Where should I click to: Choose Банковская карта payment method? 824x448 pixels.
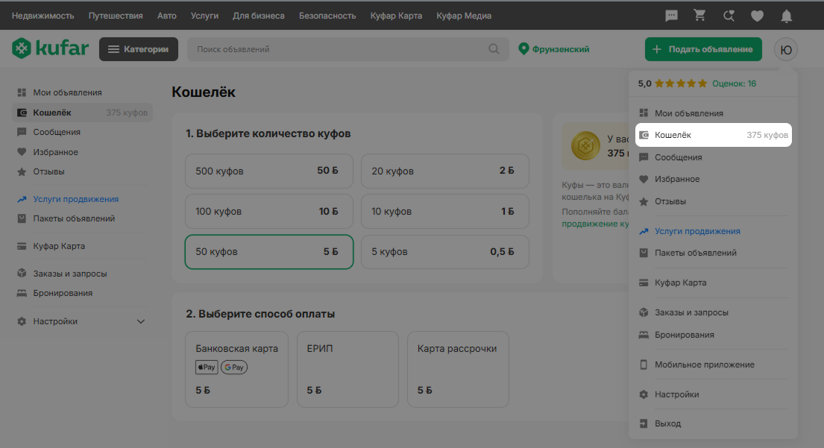[x=236, y=369]
